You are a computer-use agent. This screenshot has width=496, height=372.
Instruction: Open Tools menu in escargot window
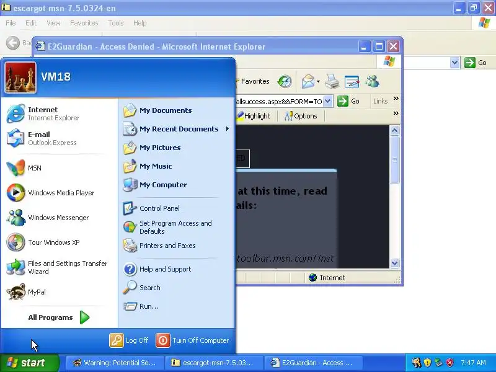coord(116,23)
